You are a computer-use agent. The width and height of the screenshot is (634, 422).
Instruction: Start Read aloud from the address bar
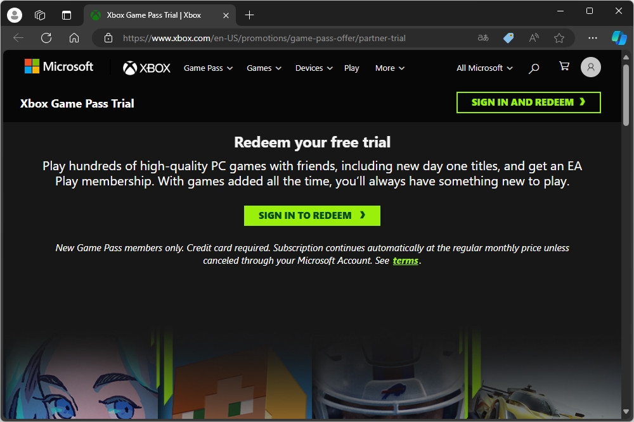pos(534,38)
